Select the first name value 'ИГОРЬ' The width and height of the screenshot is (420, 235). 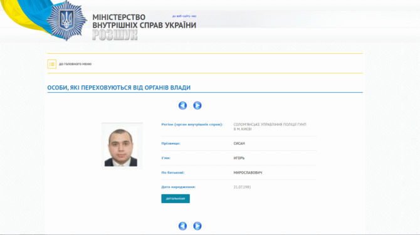(239, 158)
